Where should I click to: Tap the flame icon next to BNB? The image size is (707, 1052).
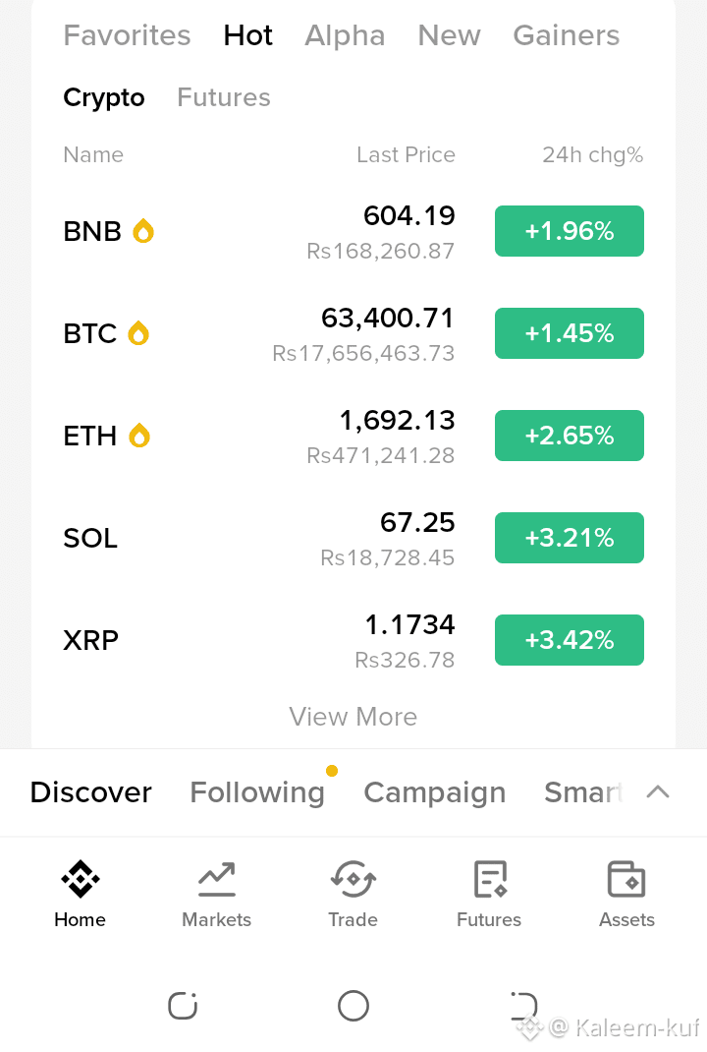click(143, 231)
